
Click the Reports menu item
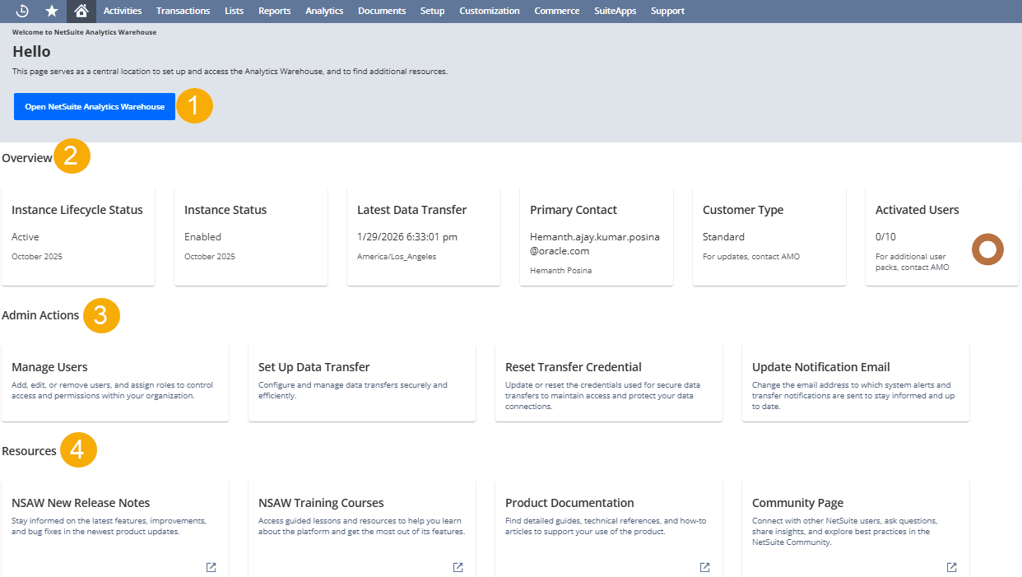(x=274, y=11)
